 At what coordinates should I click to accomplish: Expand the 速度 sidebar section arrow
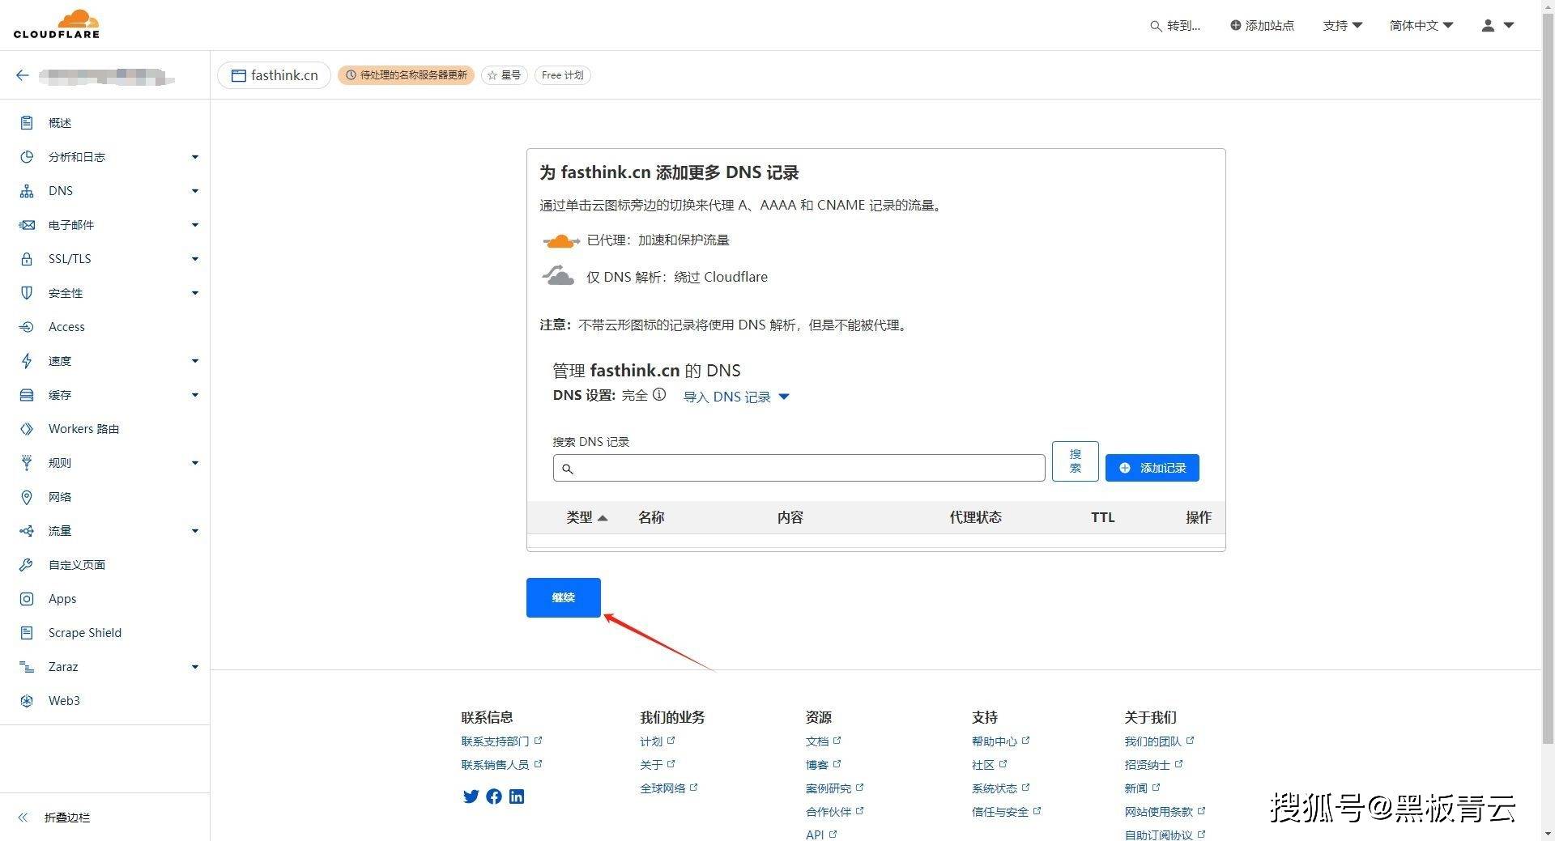(x=195, y=361)
